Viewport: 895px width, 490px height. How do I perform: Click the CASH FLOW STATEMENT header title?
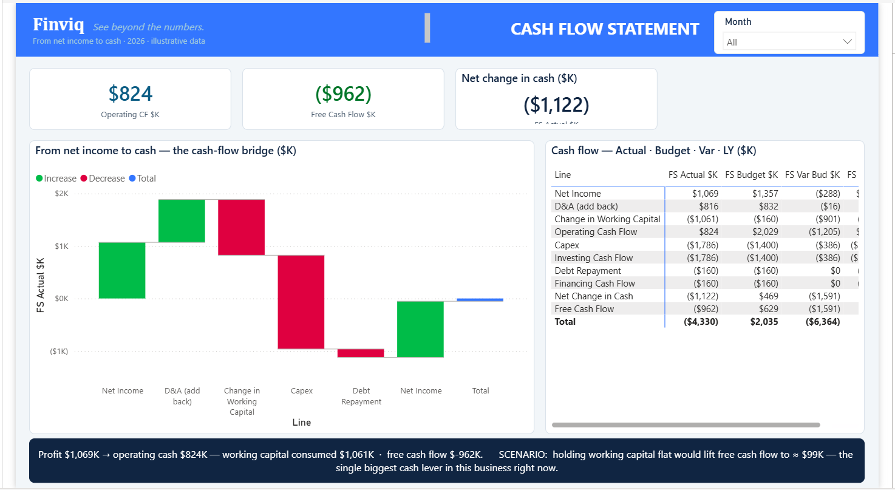click(605, 29)
